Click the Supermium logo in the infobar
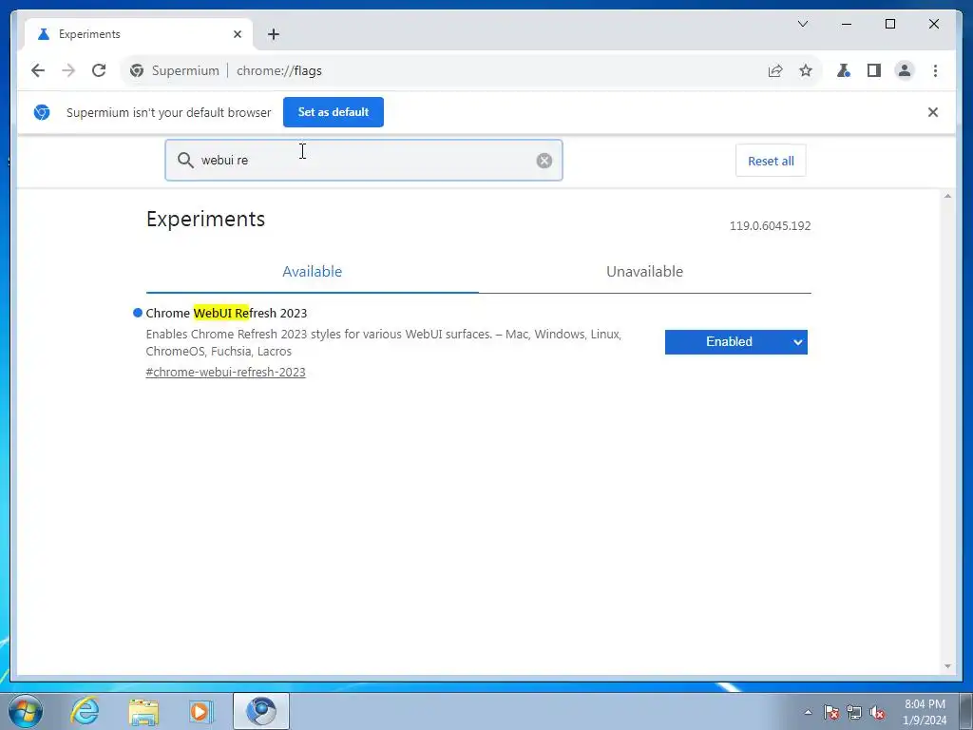The height and width of the screenshot is (730, 973). click(42, 112)
